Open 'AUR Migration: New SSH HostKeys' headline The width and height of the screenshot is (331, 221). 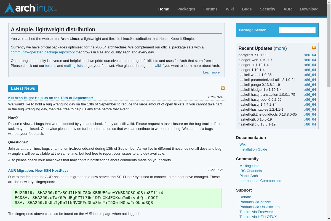click(x=38, y=171)
